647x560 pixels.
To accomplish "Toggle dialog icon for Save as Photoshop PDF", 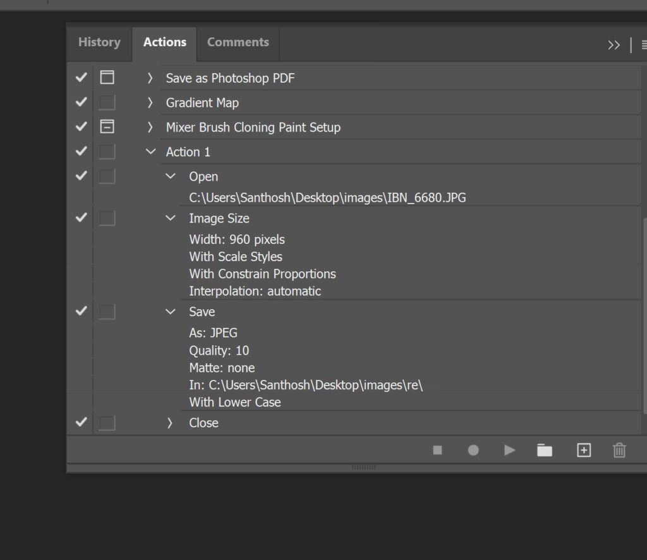I will click(x=107, y=78).
